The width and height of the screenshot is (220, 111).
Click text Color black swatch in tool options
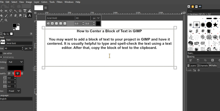pos(16,68)
